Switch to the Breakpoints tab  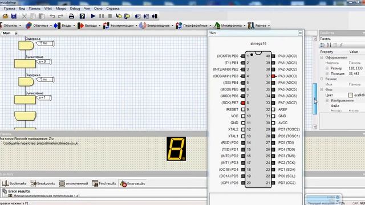pos(43,183)
